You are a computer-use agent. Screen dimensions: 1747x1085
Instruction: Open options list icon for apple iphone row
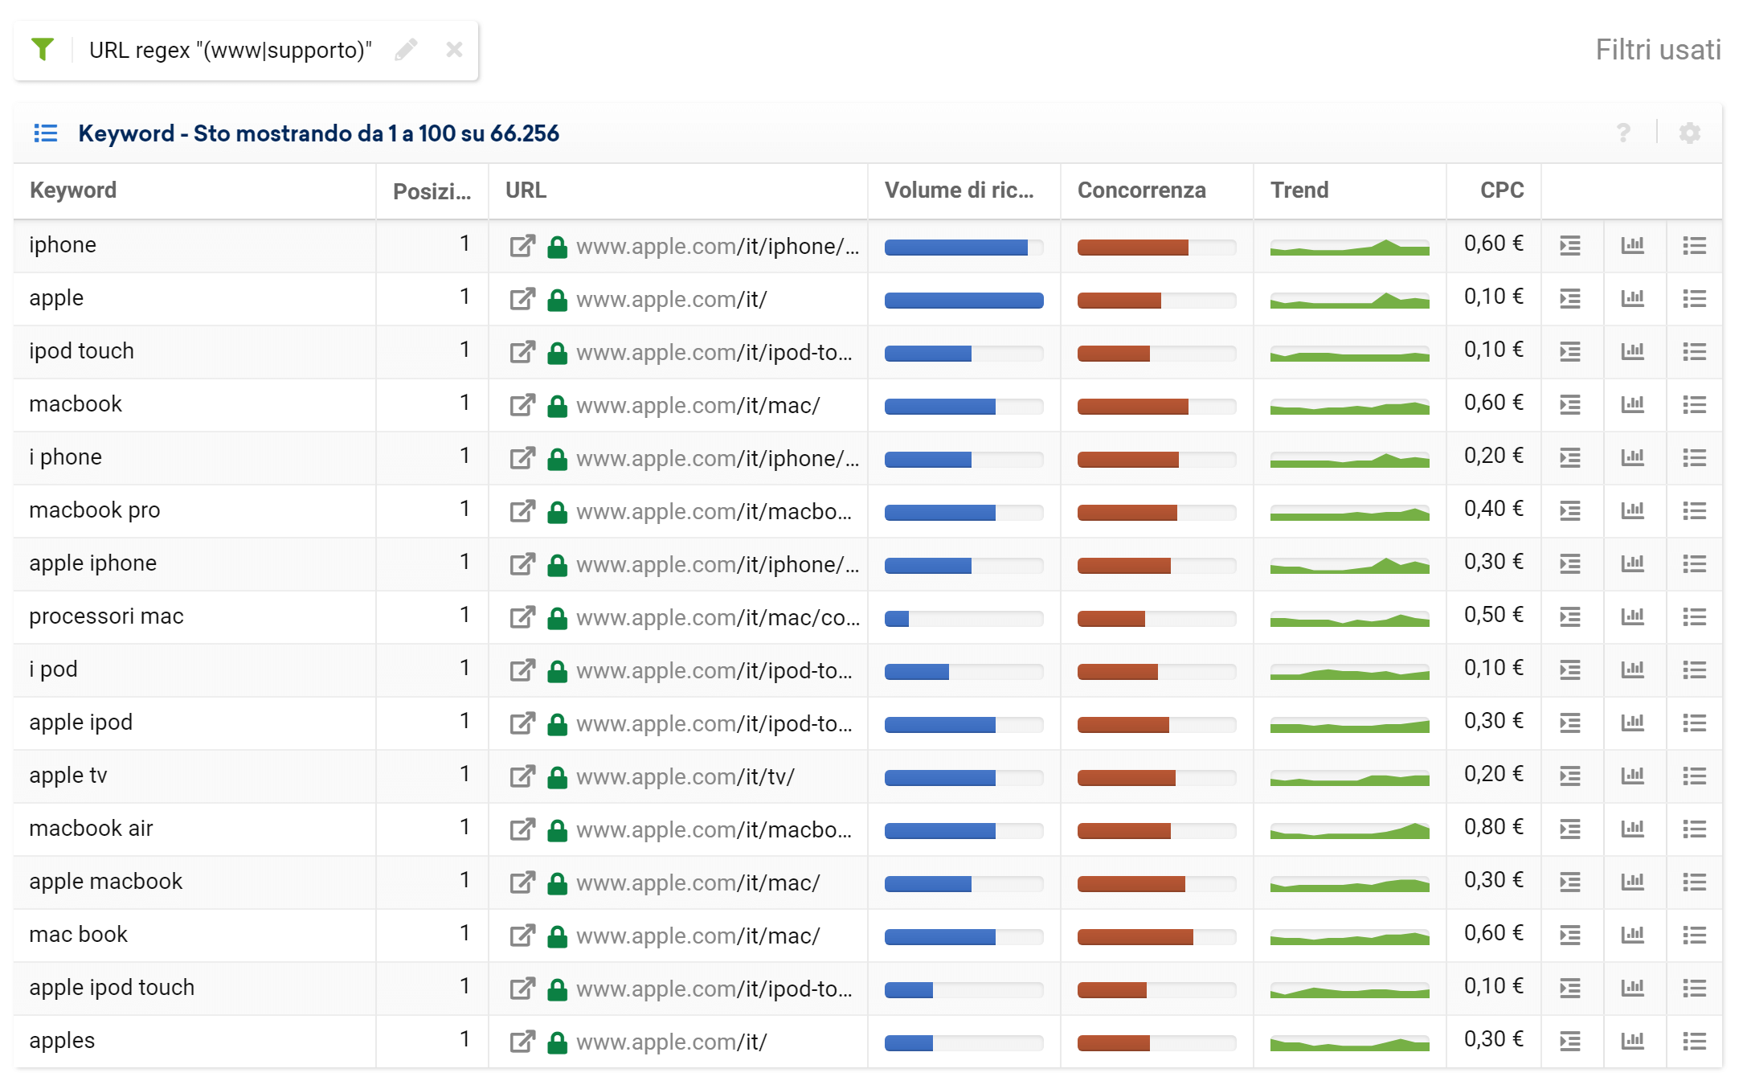[x=1695, y=564]
